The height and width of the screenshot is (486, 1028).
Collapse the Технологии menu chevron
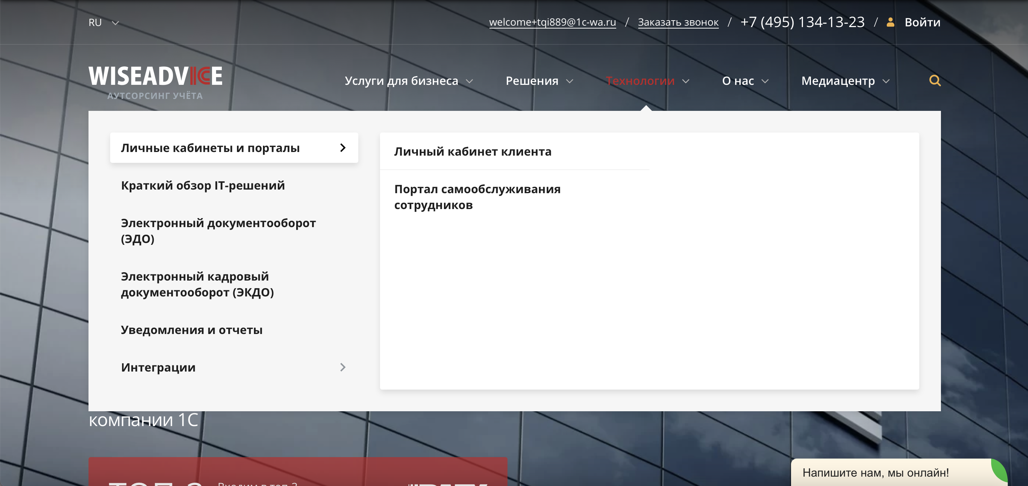click(x=686, y=81)
